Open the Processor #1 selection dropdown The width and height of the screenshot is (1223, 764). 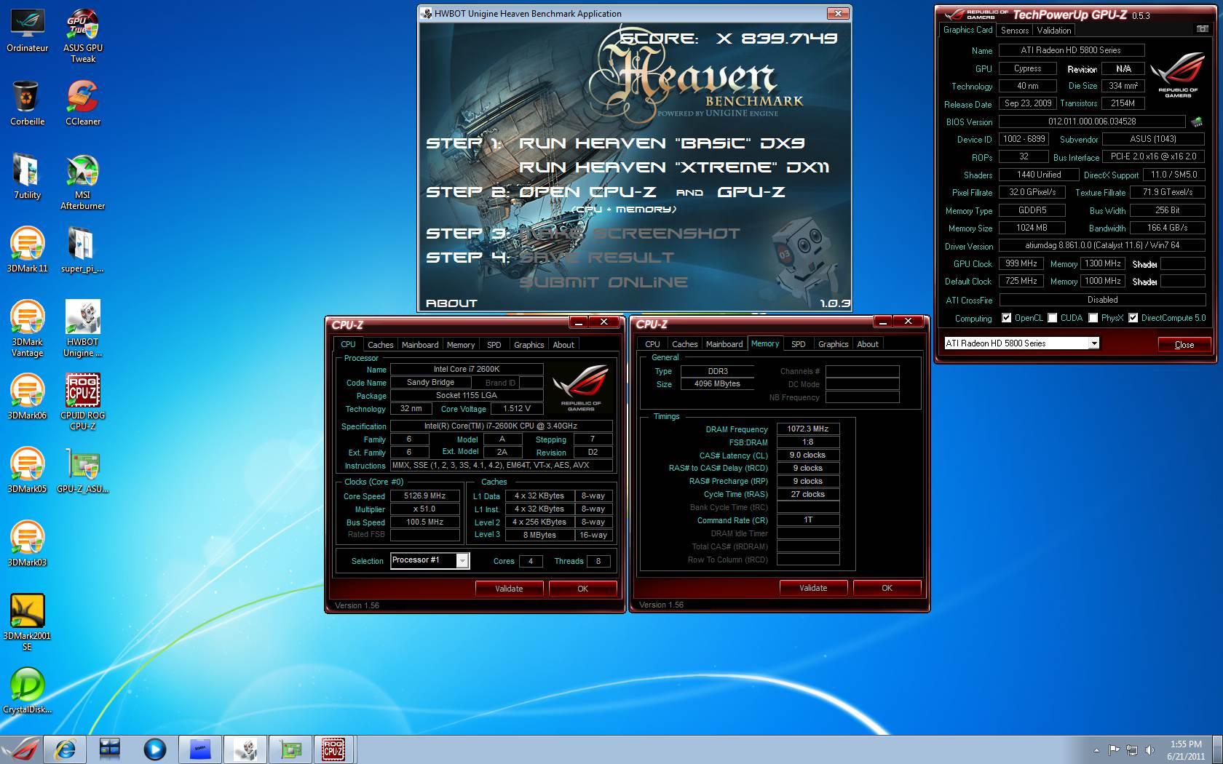click(x=430, y=560)
